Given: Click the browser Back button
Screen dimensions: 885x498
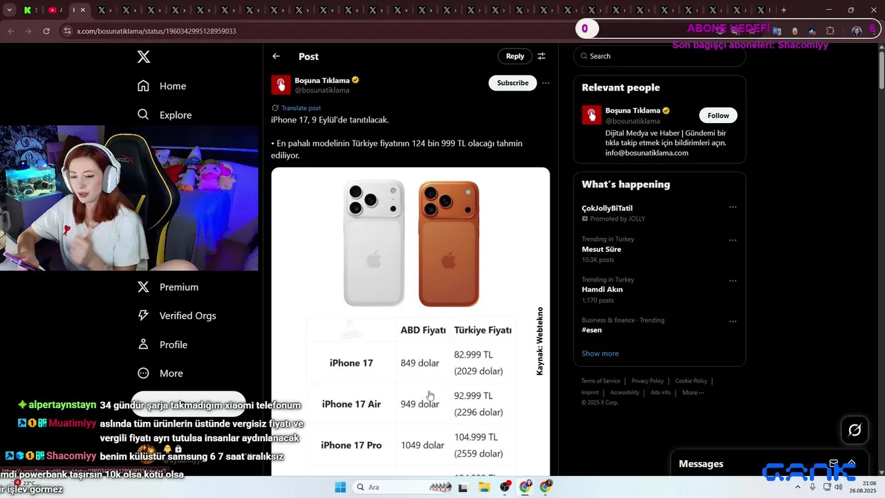Looking at the screenshot, I should pos(10,31).
